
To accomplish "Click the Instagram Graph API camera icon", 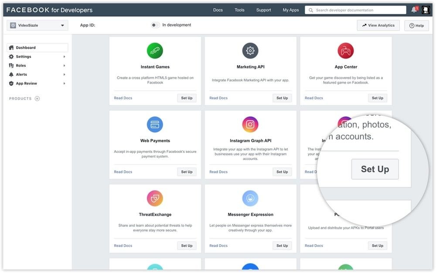I will (250, 125).
